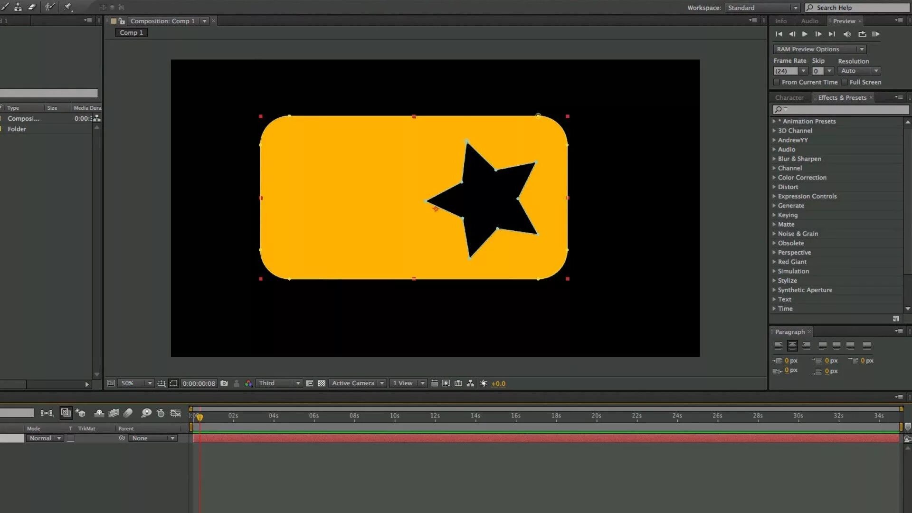Switch to the Character tab
912x513 pixels.
(x=789, y=98)
